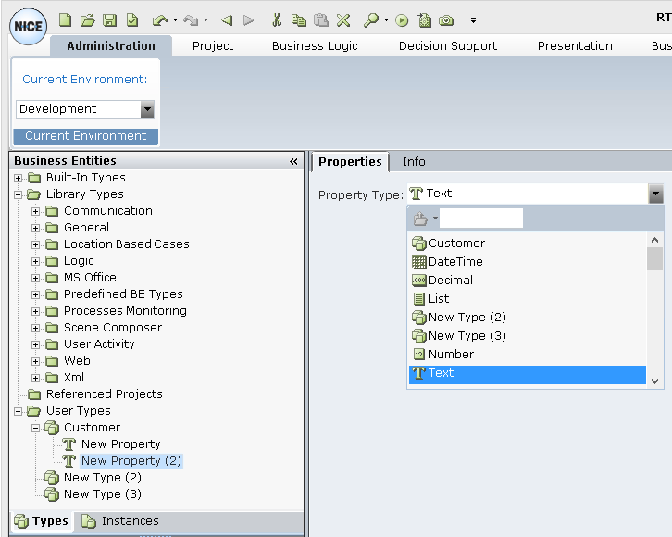Viewport: 672px width, 537px height.
Task: Click the green Run play icon
Action: (402, 19)
